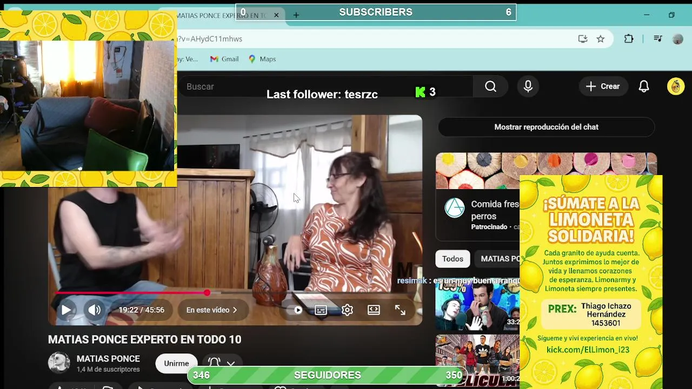This screenshot has width=692, height=389.
Task: Click the video timestamp '19:22 / 45:56'
Action: [142, 310]
